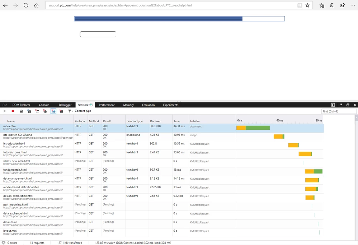Image resolution: width=358 pixels, height=245 pixels.
Task: Open browser More actions menu
Action: (x=353, y=5)
